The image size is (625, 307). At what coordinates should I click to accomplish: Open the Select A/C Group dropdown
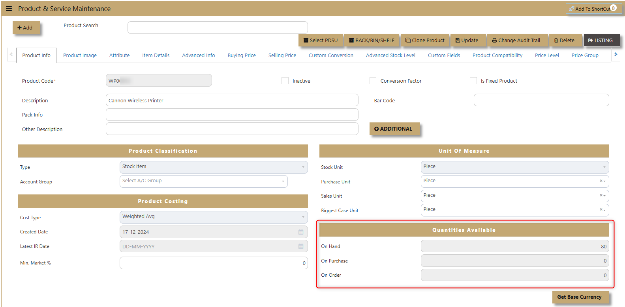tap(204, 181)
